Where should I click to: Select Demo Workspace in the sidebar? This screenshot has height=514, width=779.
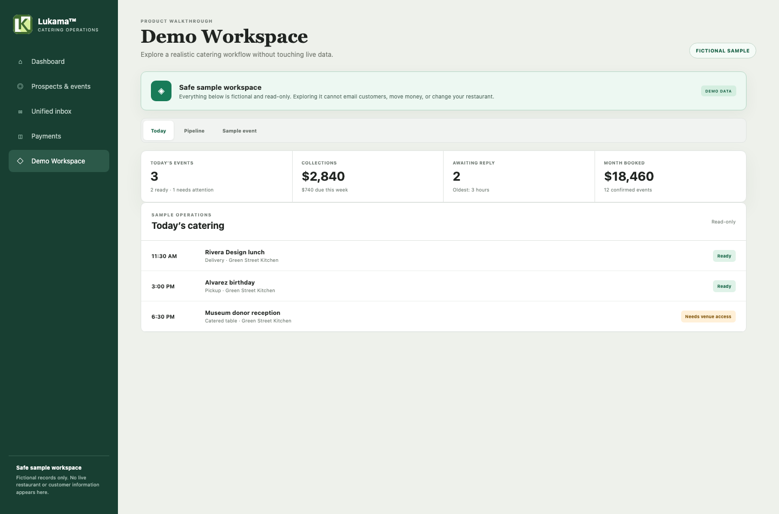pyautogui.click(x=59, y=161)
